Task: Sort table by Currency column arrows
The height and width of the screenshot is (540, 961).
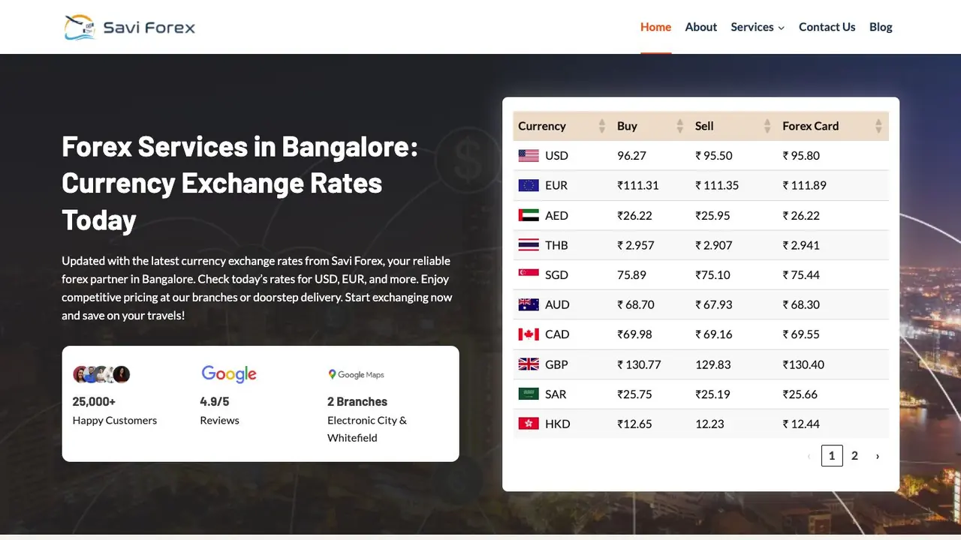Action: pyautogui.click(x=601, y=126)
